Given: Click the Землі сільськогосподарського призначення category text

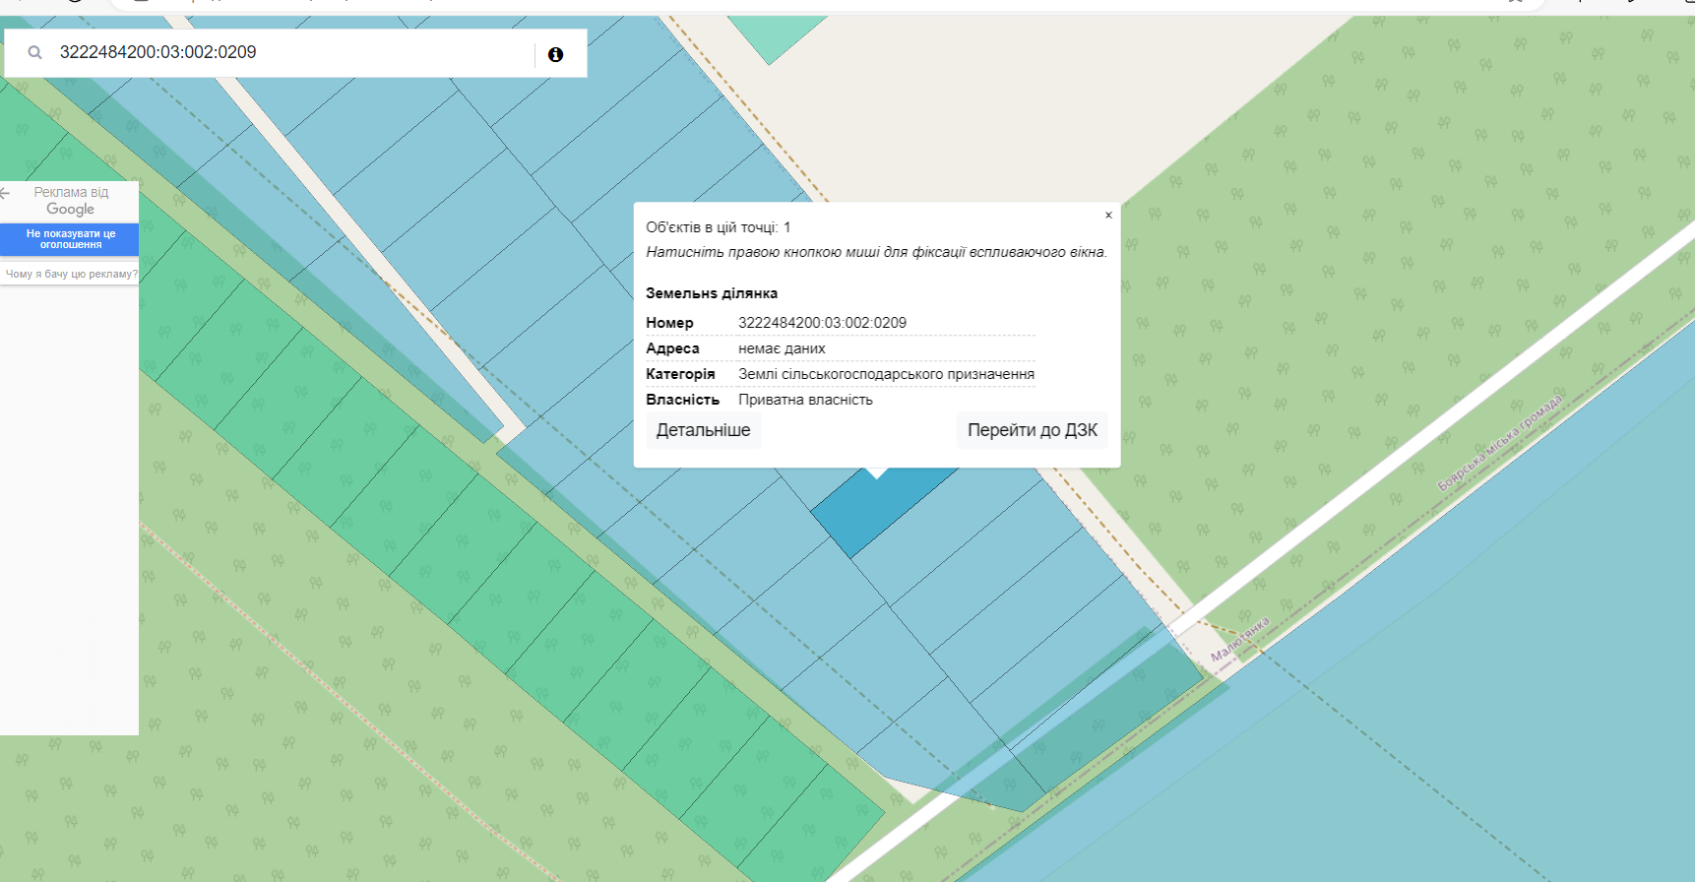Looking at the screenshot, I should (886, 374).
